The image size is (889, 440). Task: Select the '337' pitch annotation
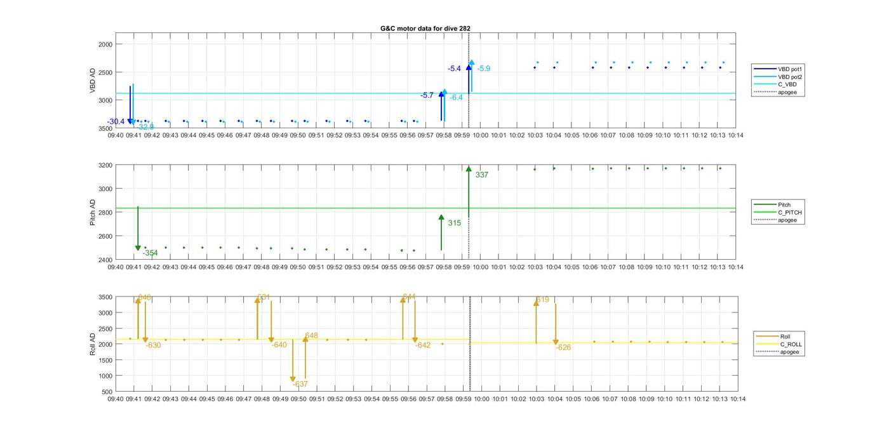point(482,175)
